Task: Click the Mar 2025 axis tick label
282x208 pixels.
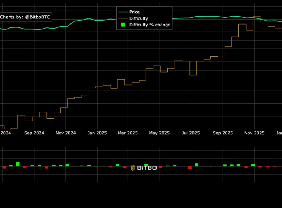Action: (128, 133)
